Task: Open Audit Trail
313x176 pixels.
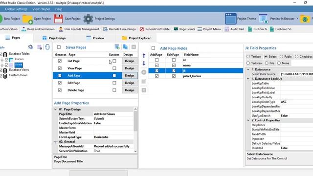Action: (234, 29)
